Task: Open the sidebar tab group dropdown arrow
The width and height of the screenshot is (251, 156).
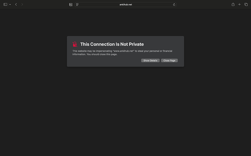Action: click(x=10, y=4)
